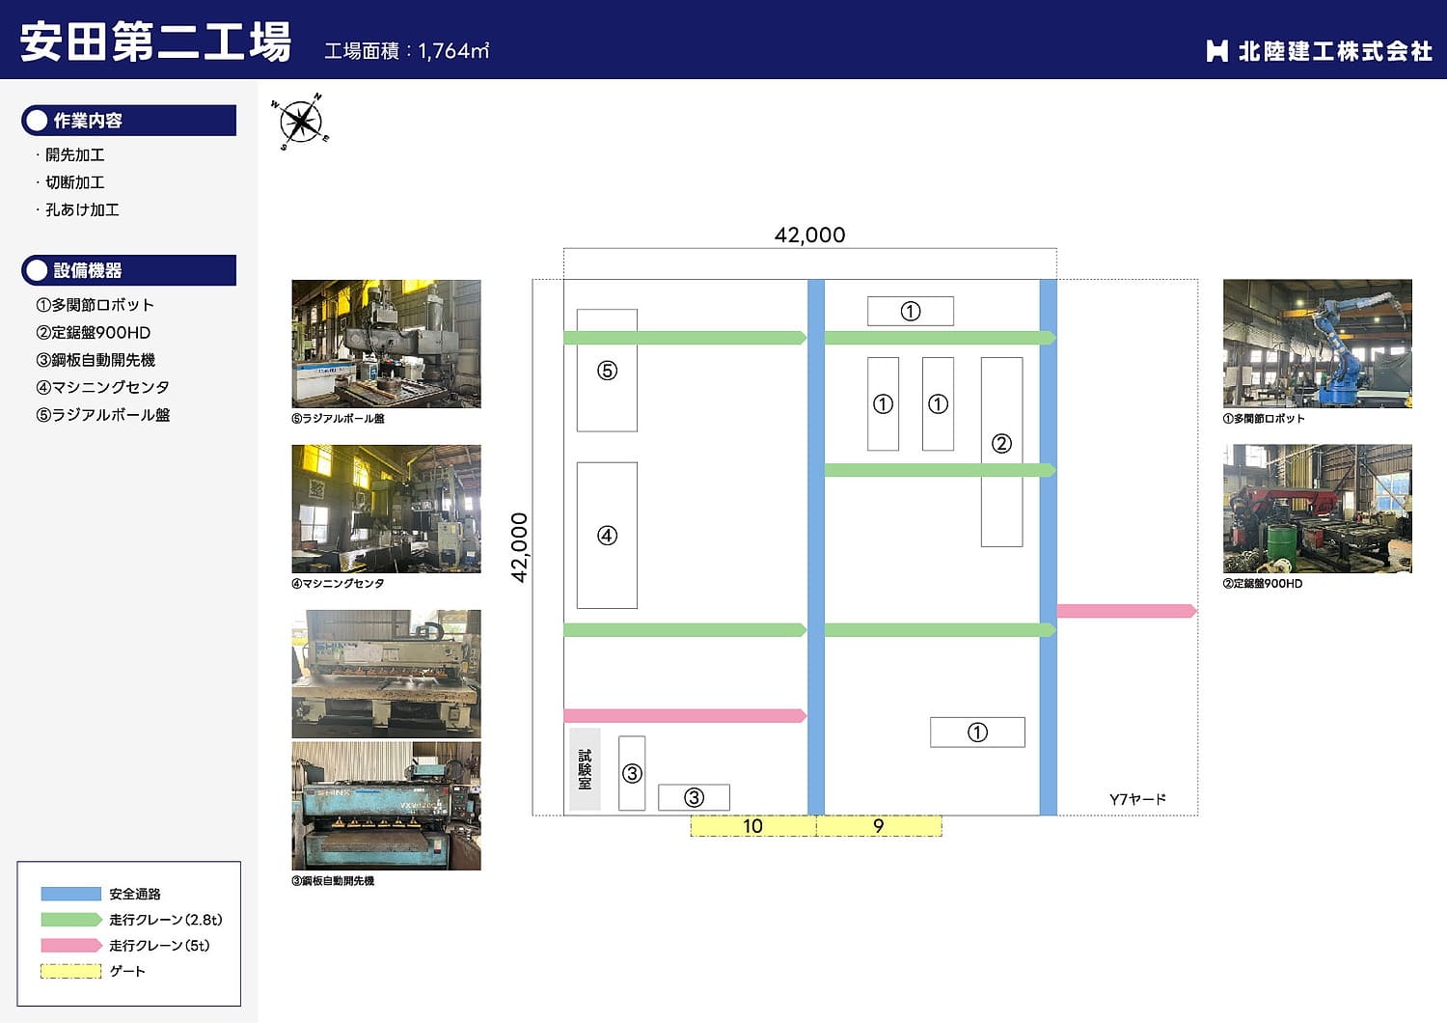Image resolution: width=1447 pixels, height=1023 pixels.
Task: Click the blue 安全通路 legend swatch
Action: coord(70,894)
